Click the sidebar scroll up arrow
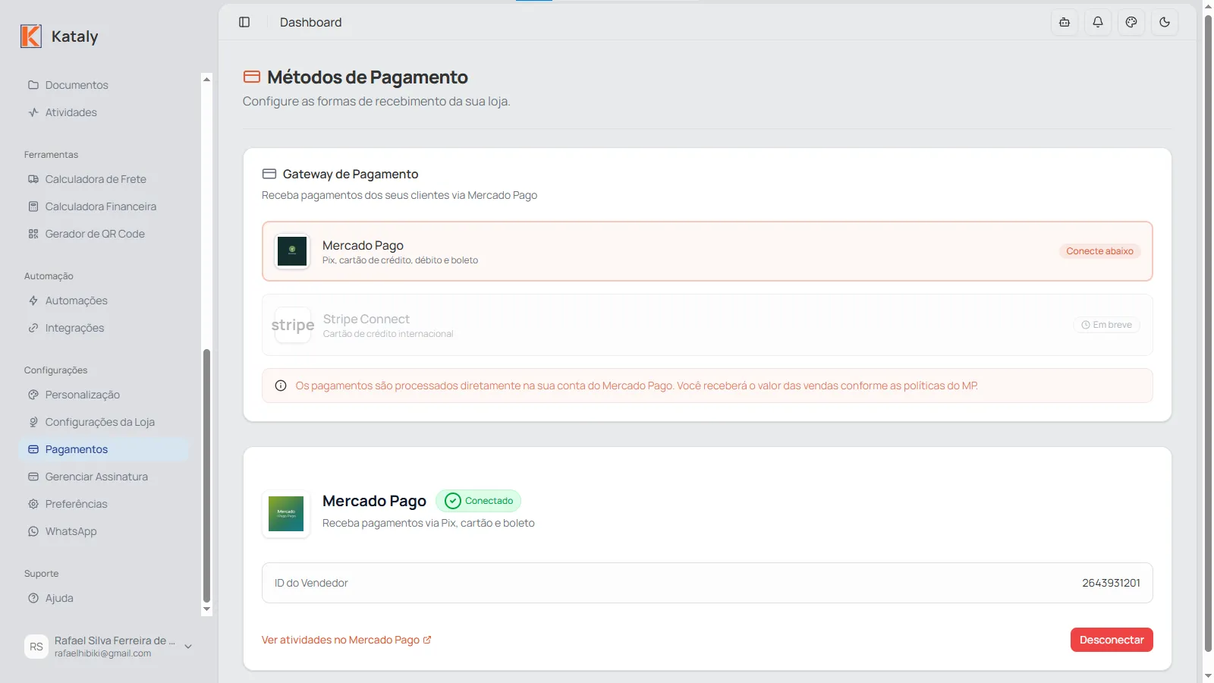This screenshot has height=683, width=1214. pyautogui.click(x=206, y=79)
